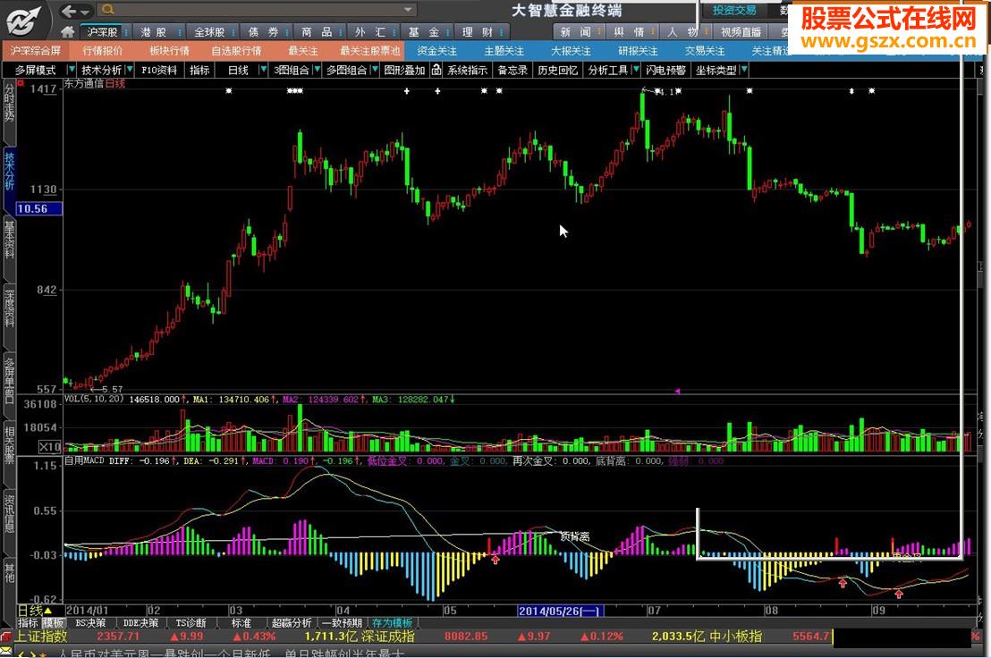Open the mail envelope icon at bottom left

5,652
